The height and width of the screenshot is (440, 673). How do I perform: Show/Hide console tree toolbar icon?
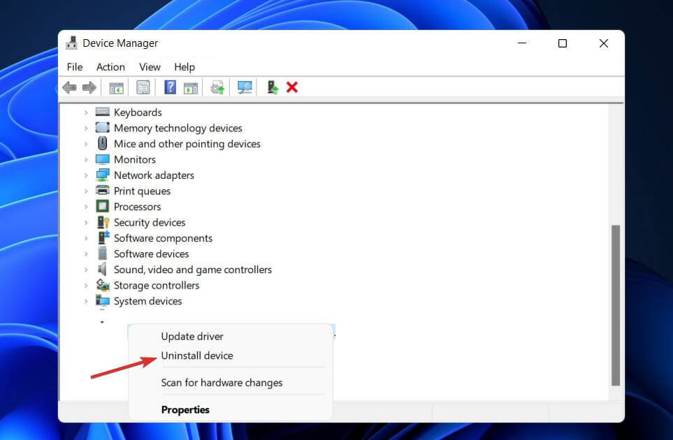[x=116, y=88]
